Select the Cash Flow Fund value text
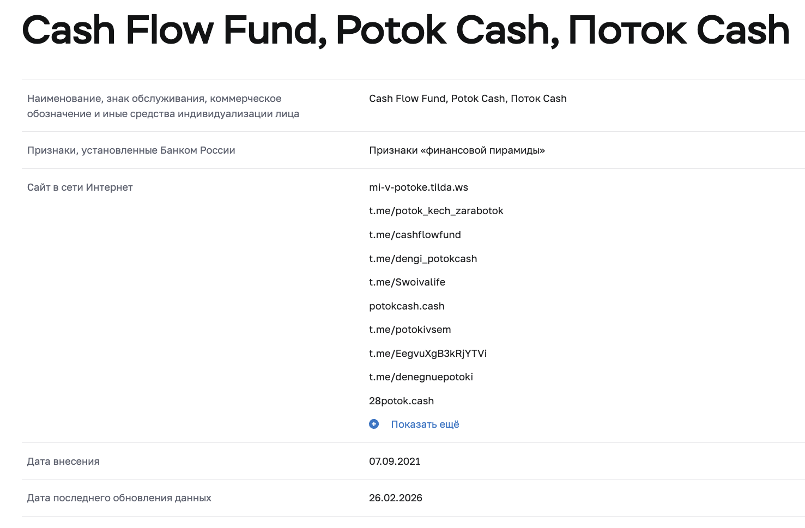This screenshot has width=805, height=528. (x=468, y=99)
